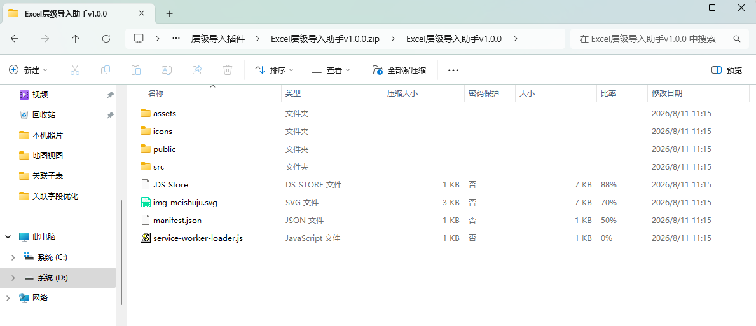
Task: Select the assets folder icon
Action: [x=146, y=113]
